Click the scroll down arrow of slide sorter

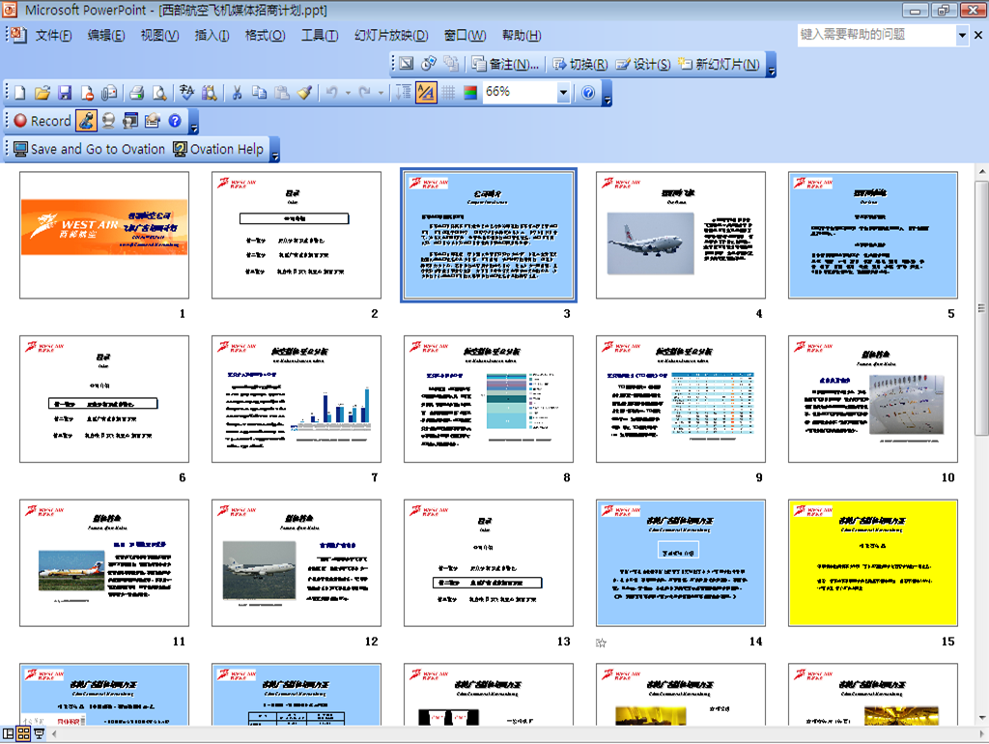[x=981, y=718]
